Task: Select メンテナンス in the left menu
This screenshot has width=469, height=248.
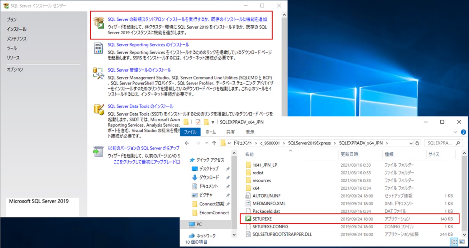Action: point(17,39)
